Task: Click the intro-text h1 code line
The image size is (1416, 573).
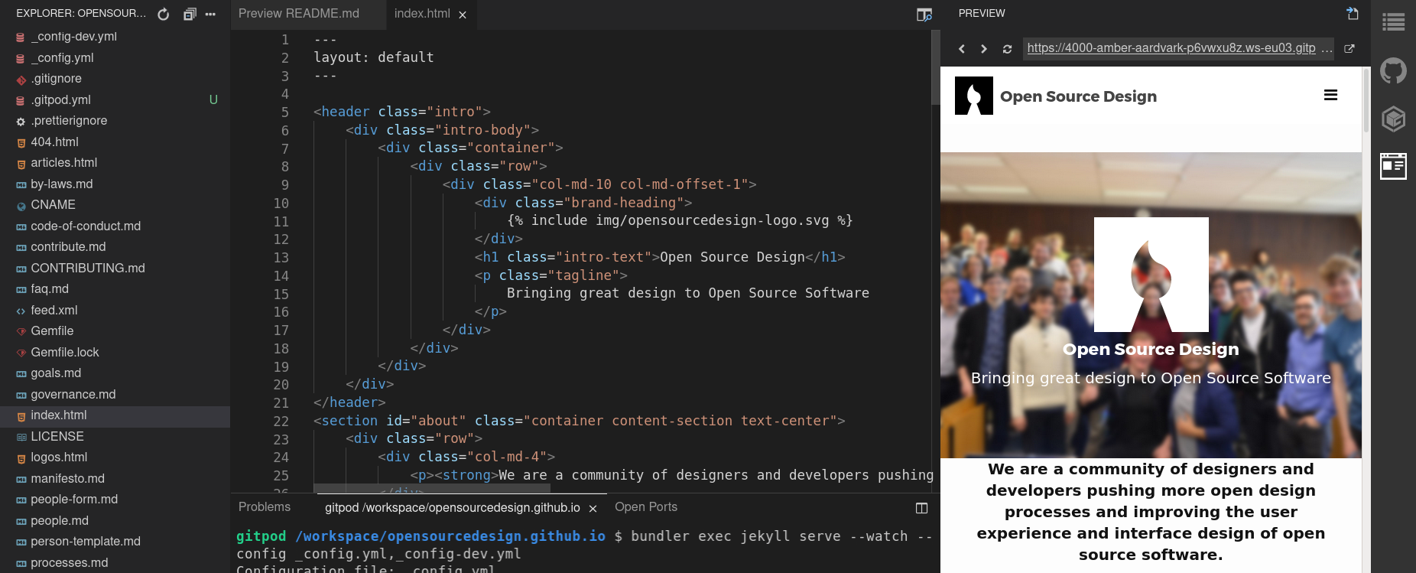Action: click(660, 257)
